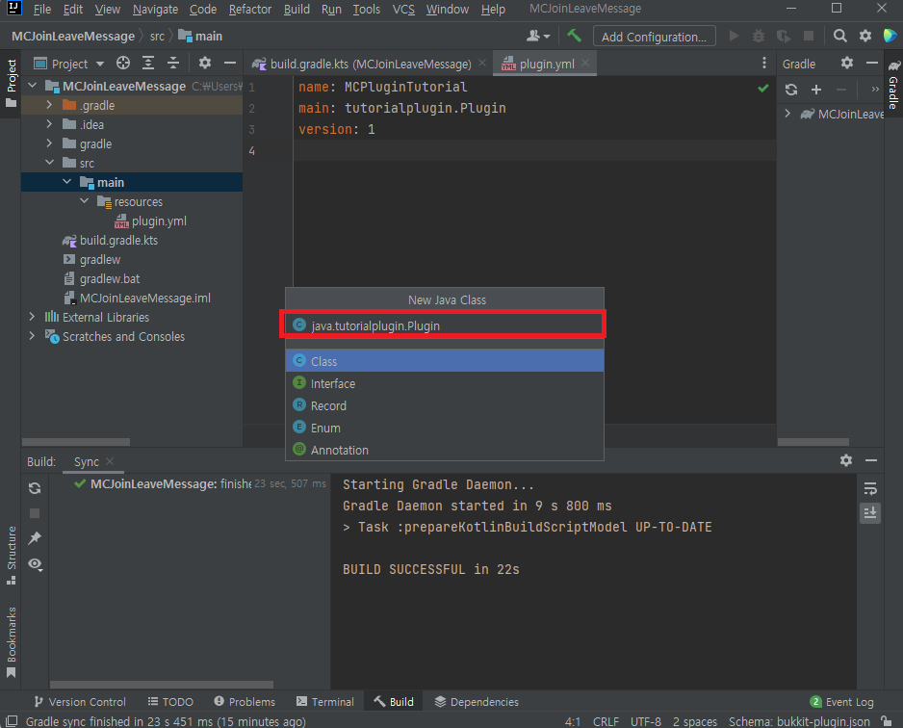
Task: Expand MCJoinLeave node in Gradle panel
Action: click(787, 114)
